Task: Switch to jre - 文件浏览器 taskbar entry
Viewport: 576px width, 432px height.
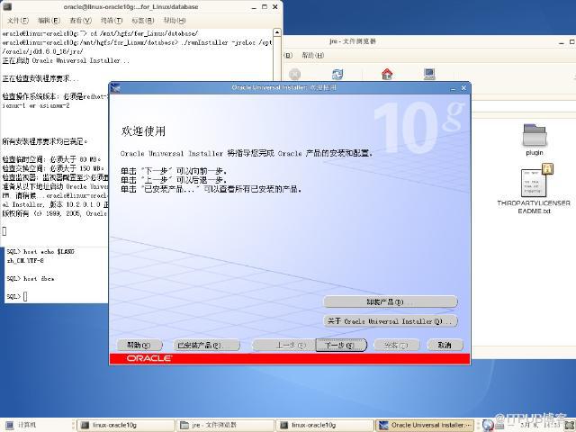Action: 225,425
